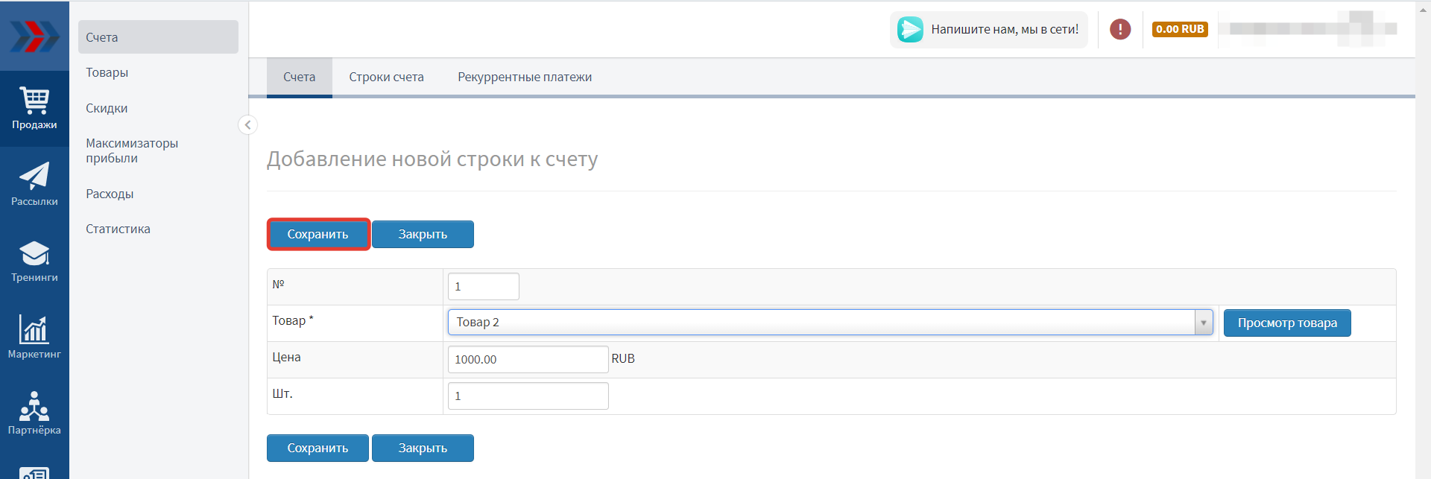
Task: Click the chat messenger icon in header
Action: (x=910, y=29)
